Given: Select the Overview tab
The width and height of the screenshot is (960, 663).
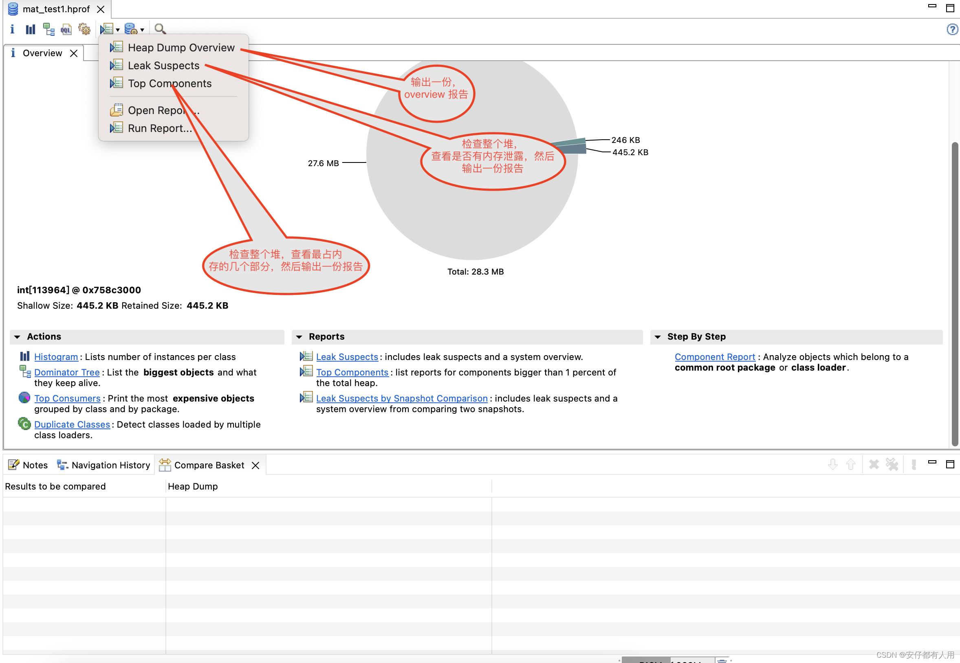Looking at the screenshot, I should tap(41, 53).
